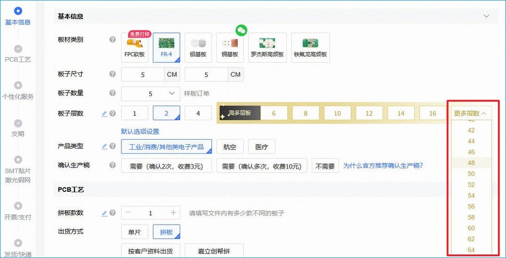
Task: Choose 不需要 for production file confirmation
Action: click(x=325, y=165)
